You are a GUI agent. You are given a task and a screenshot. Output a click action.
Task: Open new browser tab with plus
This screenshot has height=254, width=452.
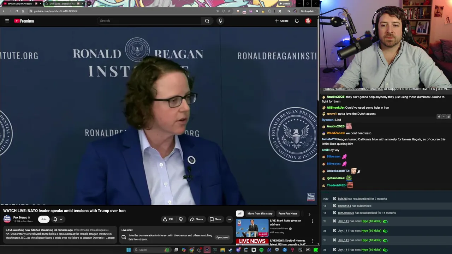coord(88,4)
